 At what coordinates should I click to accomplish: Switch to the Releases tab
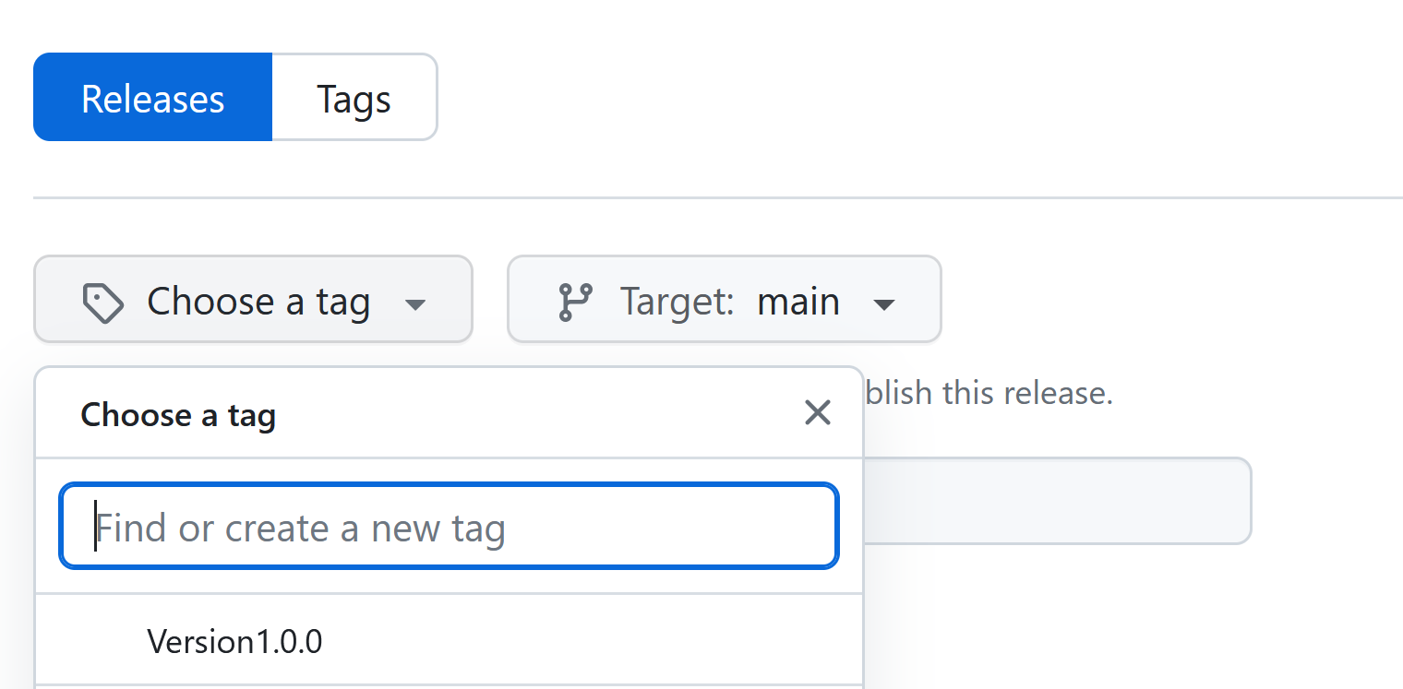pyautogui.click(x=152, y=98)
